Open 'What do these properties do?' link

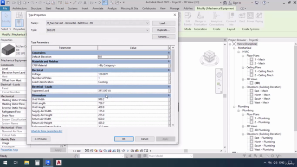pos(46,131)
